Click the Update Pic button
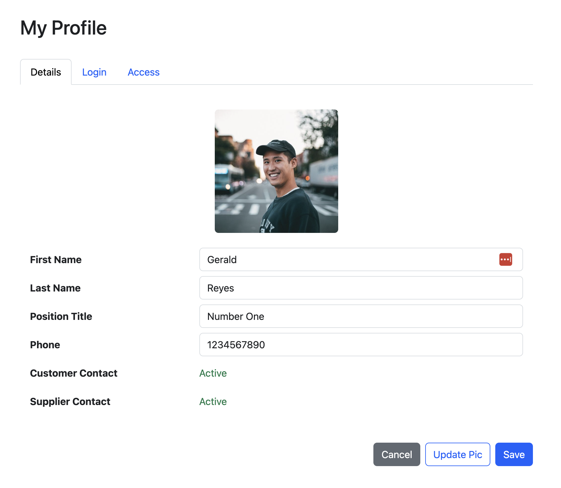The height and width of the screenshot is (488, 561). pos(457,454)
